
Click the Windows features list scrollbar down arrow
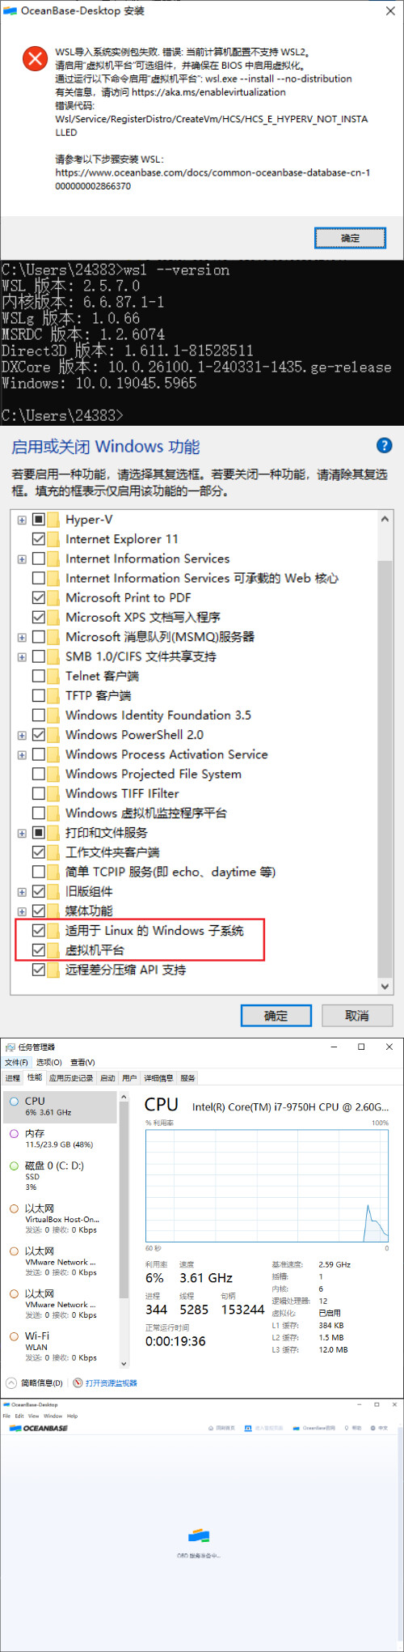385,986
